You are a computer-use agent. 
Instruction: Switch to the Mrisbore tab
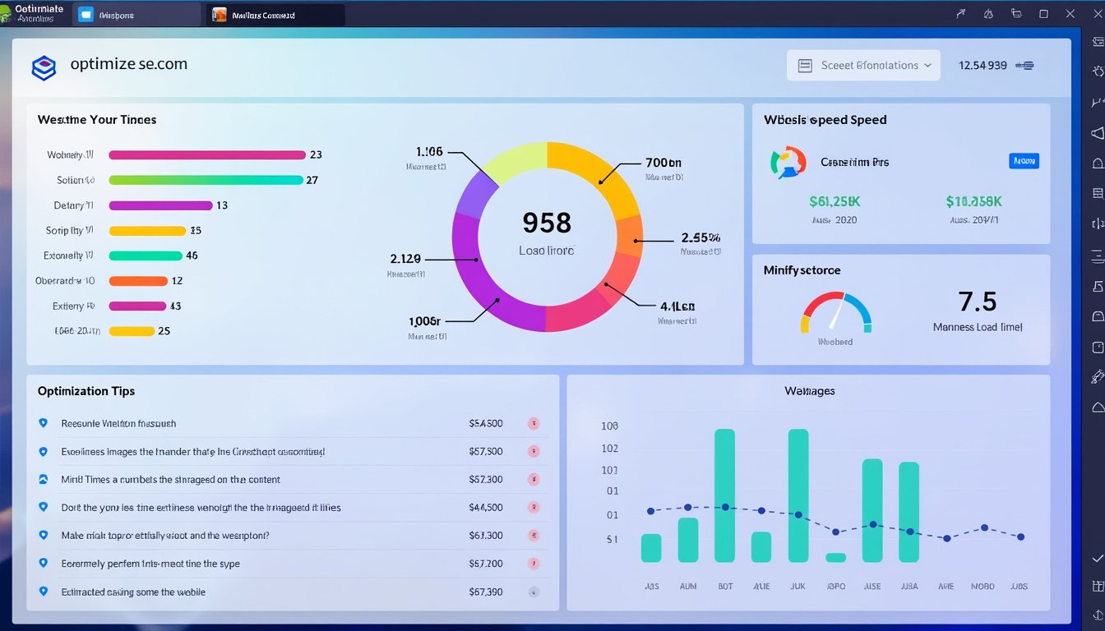pyautogui.click(x=136, y=15)
